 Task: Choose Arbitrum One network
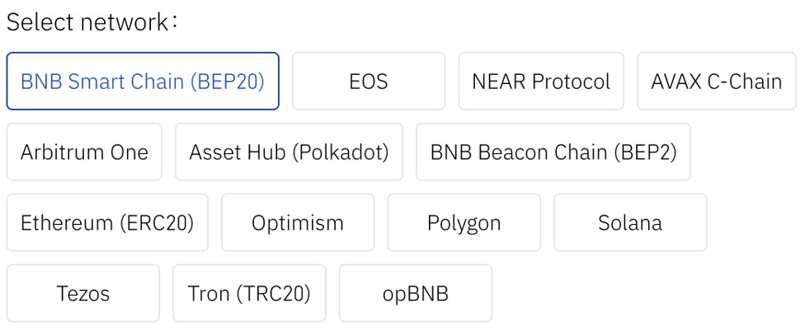pyautogui.click(x=84, y=152)
